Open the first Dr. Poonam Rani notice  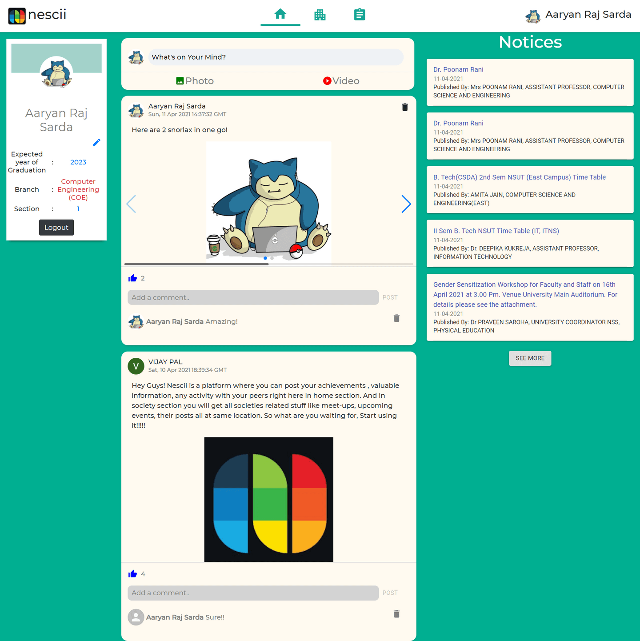point(458,69)
